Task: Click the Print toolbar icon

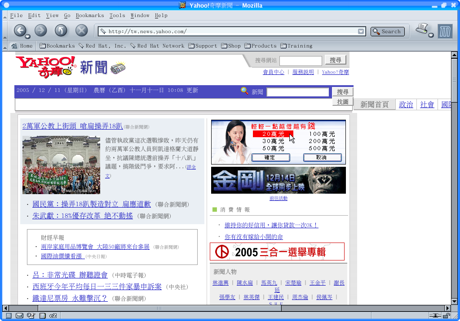Action: (x=421, y=30)
